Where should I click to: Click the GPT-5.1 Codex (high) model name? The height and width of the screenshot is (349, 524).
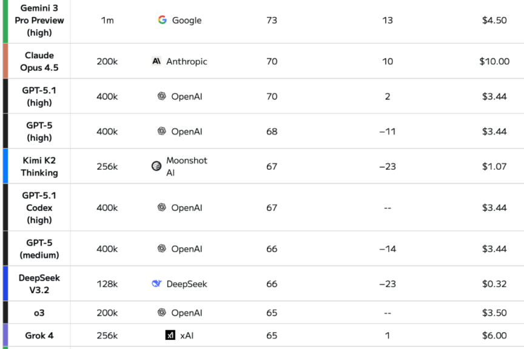tap(39, 207)
